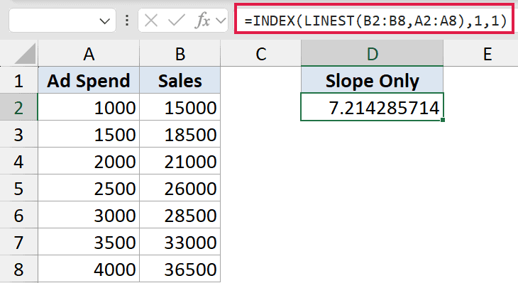
Task: Select empty cell C2
Action: (260, 107)
